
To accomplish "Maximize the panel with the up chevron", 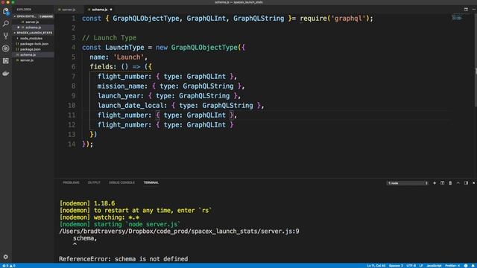I will pos(458,183).
